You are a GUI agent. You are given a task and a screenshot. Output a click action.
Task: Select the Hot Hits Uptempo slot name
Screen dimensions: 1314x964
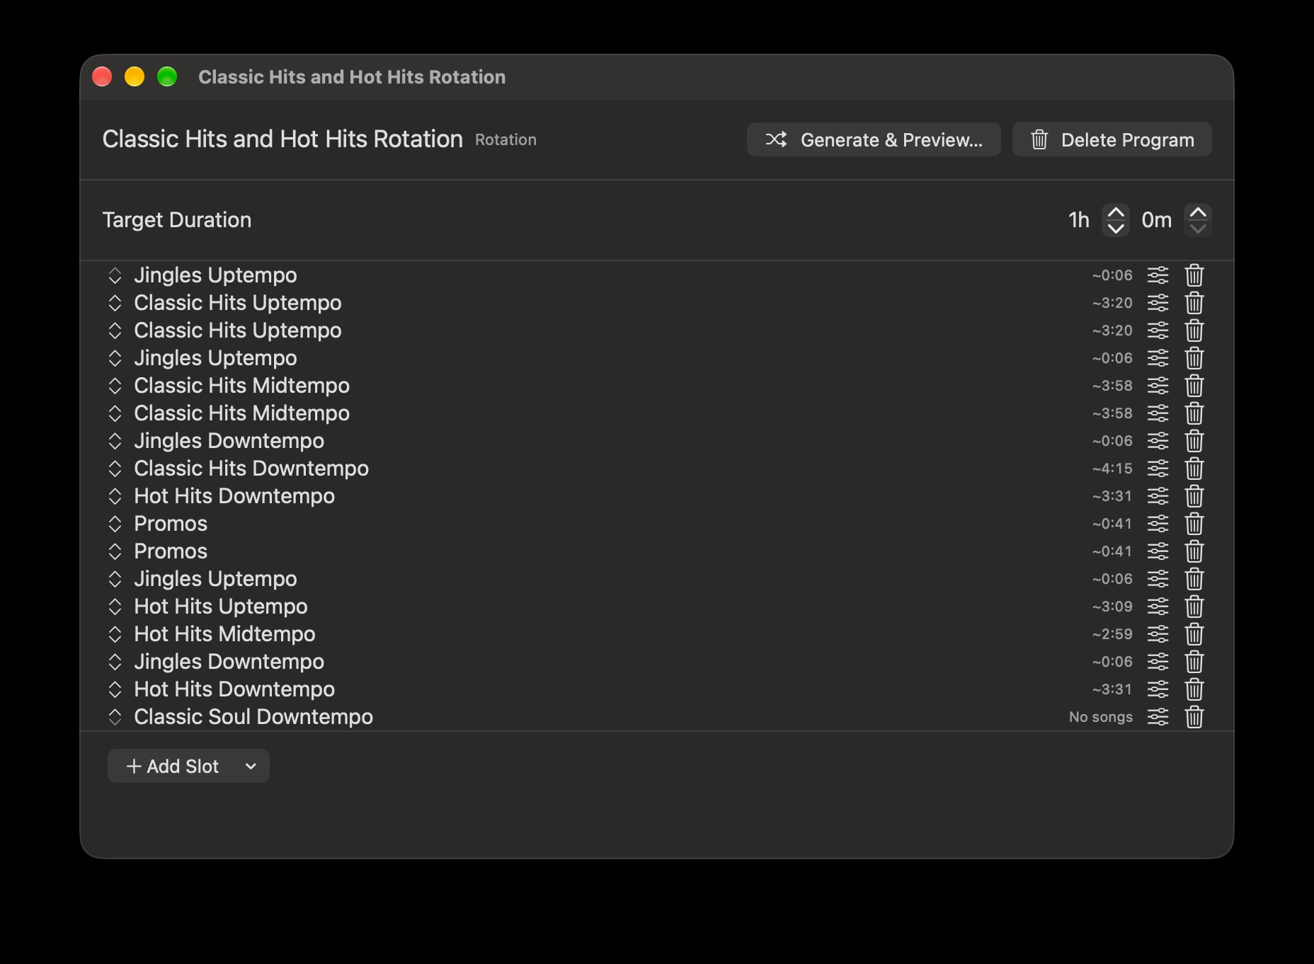pyautogui.click(x=221, y=607)
